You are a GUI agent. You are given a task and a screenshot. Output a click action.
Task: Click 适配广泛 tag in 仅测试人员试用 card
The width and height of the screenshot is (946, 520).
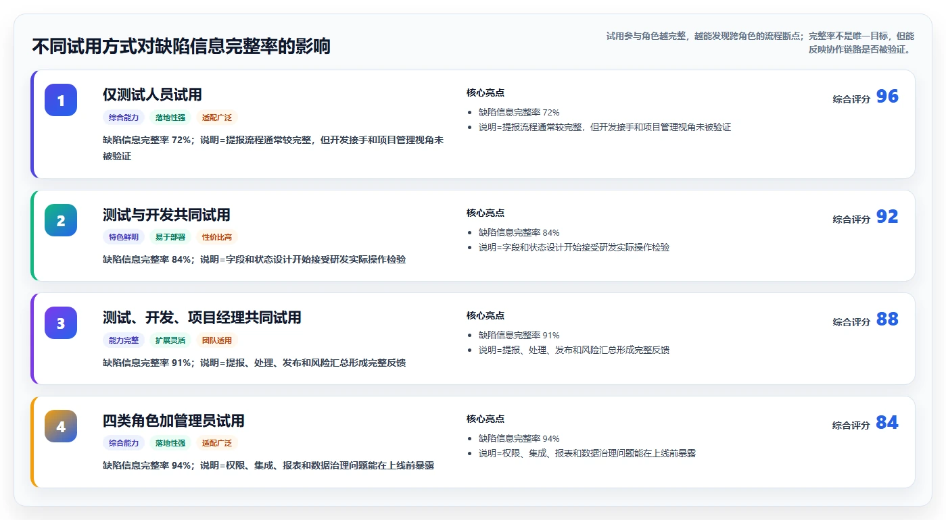217,118
